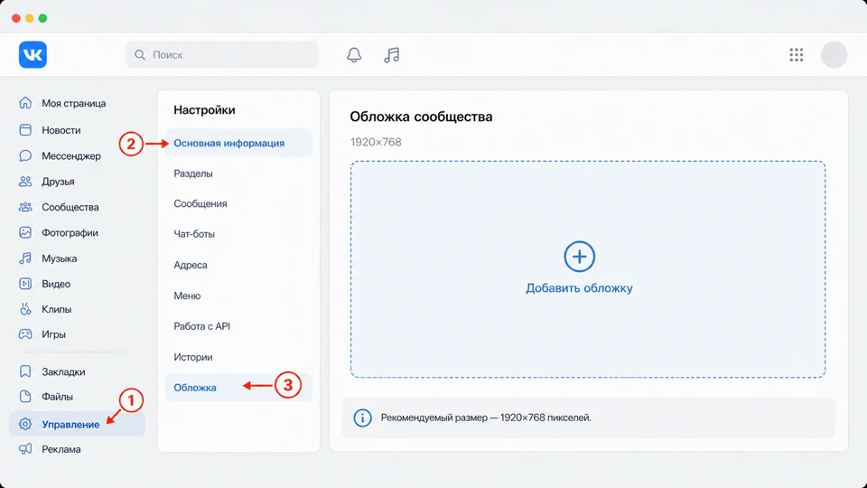Select Адреса settings tab
Screen dimensions: 867x488
(191, 265)
